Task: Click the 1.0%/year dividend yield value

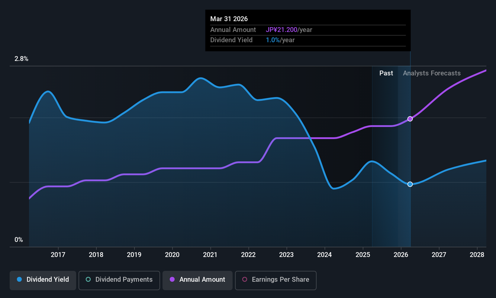Action: 280,40
